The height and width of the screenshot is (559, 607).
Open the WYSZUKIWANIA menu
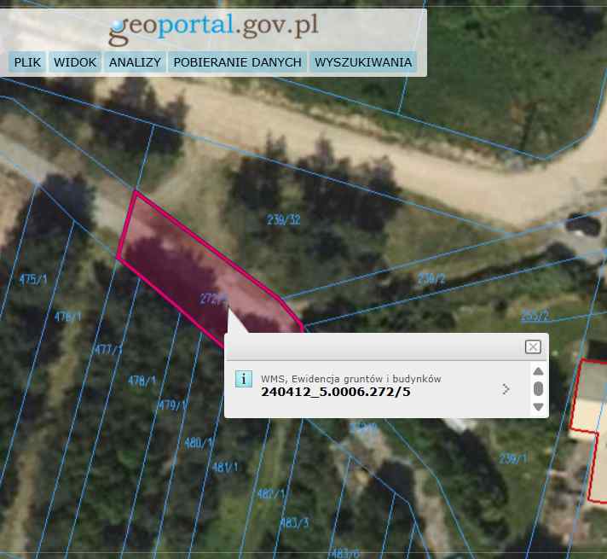tap(362, 62)
